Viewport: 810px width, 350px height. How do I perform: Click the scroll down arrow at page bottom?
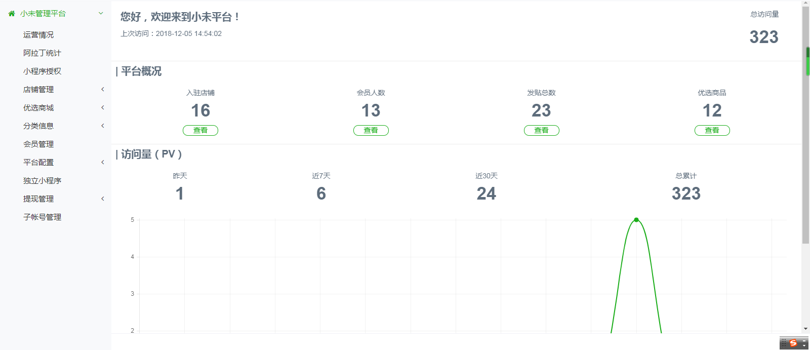coord(805,329)
